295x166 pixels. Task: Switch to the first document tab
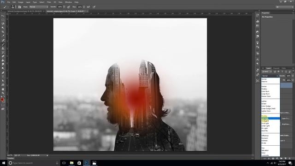tap(26, 11)
